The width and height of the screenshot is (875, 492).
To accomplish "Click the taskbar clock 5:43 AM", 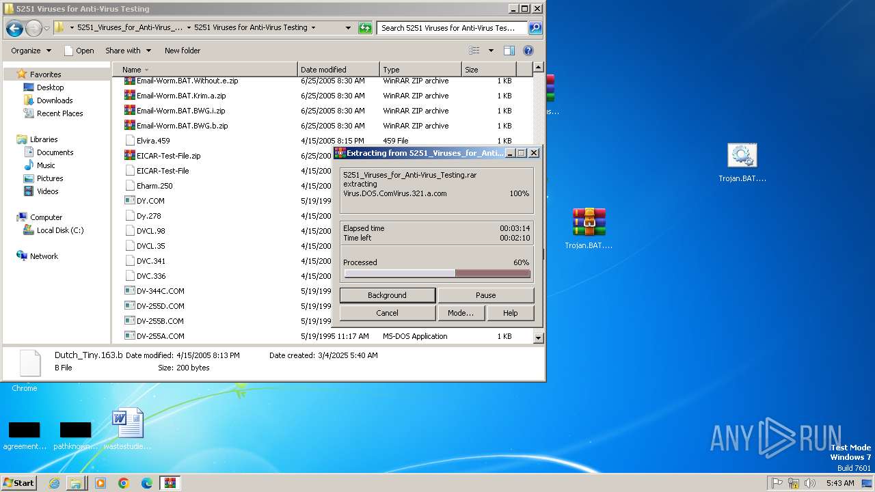I will tap(840, 483).
